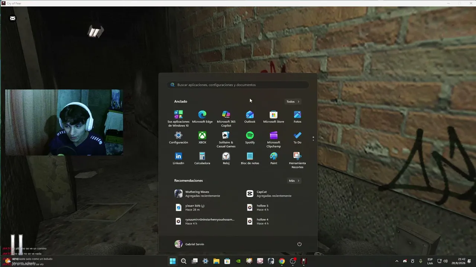Open Herramienta Recortes
Viewport: 476px width, 267px height.
[297, 161]
